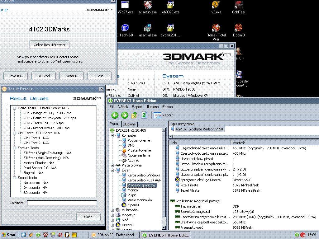The height and width of the screenshot is (239, 319).
Task: Select Pulpit item in EVEREST tree
Action: click(132, 195)
